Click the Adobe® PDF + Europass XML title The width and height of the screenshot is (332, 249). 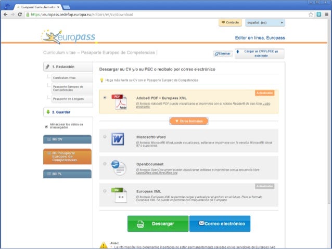[x=161, y=98]
